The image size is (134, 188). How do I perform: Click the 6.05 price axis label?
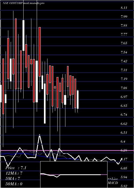(x=124, y=168)
